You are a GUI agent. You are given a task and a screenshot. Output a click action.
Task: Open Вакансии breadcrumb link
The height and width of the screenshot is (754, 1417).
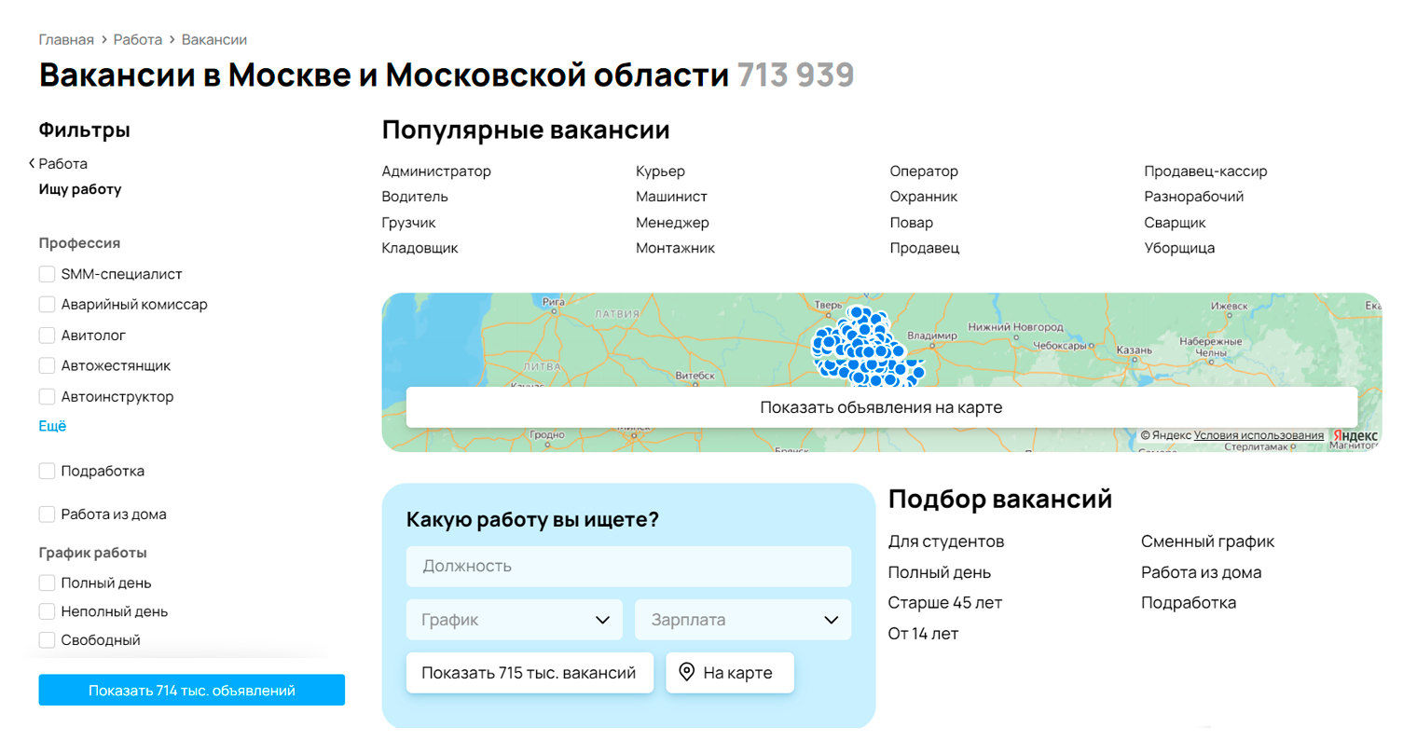(x=214, y=40)
